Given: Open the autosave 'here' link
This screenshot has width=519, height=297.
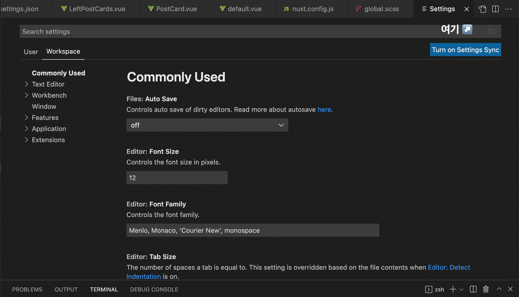Looking at the screenshot, I should pos(324,110).
